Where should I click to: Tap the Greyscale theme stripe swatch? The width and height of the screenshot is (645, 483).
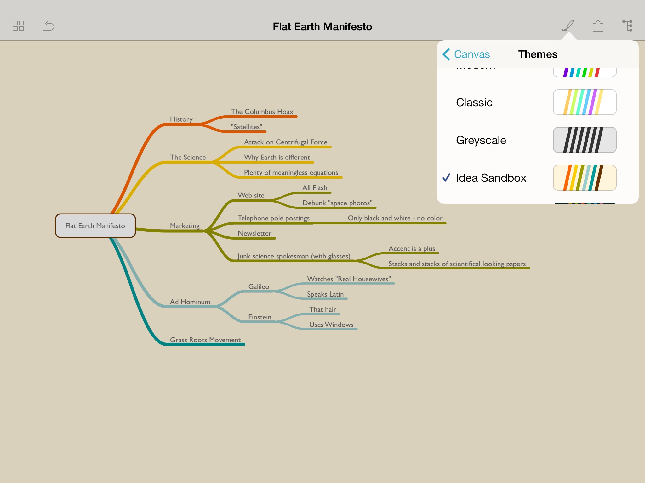pos(585,140)
